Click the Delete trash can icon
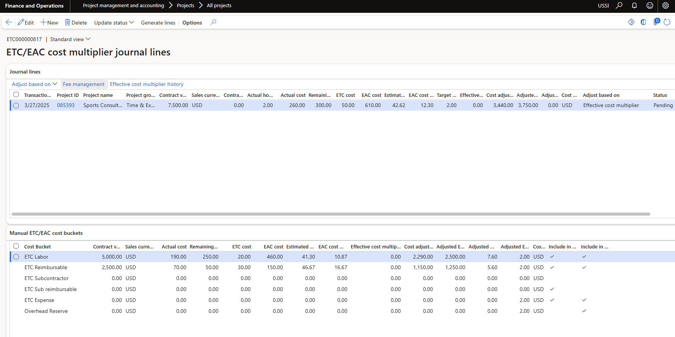The height and width of the screenshot is (337, 675). click(67, 22)
